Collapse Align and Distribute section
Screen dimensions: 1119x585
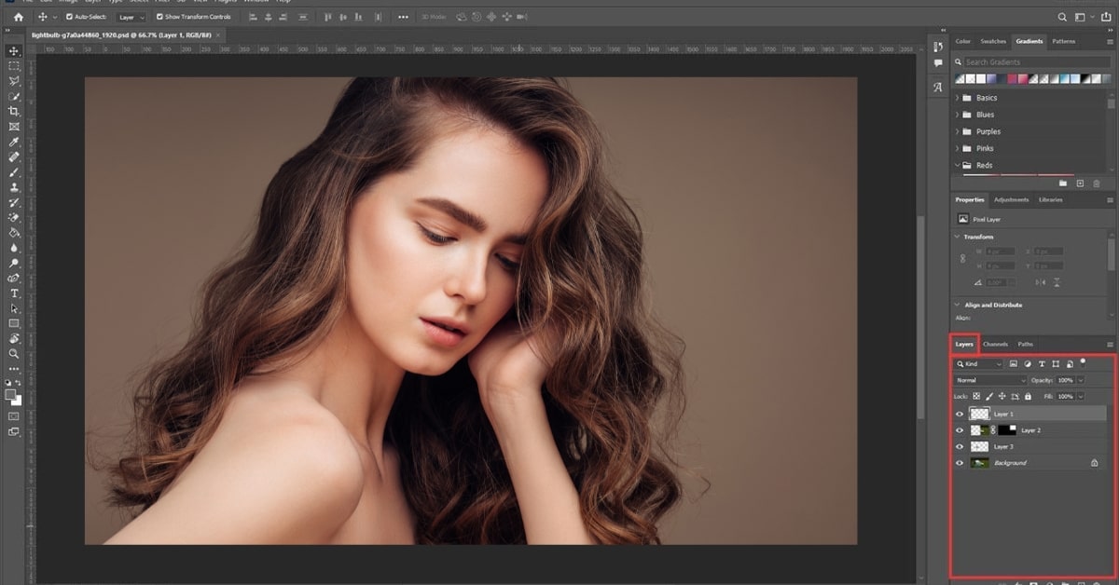tap(958, 305)
